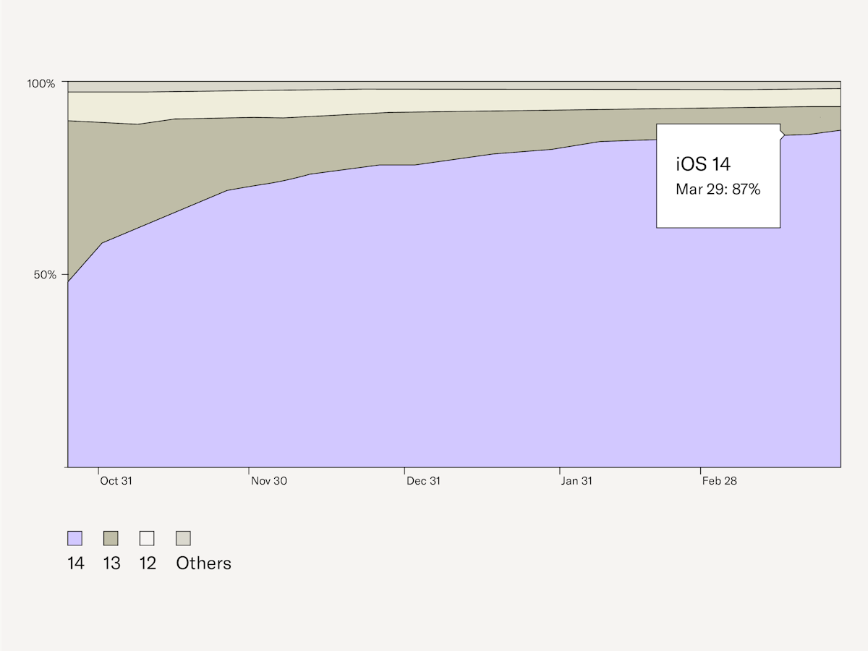
Task: Click the iOS 14 tooltip title
Action: click(702, 164)
